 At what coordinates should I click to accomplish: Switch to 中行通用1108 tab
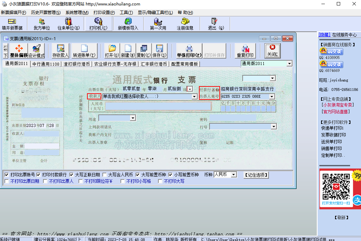point(46,64)
